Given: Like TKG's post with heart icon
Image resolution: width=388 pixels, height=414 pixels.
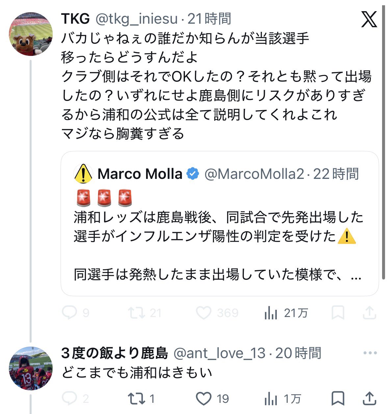Looking at the screenshot, I should (x=204, y=313).
